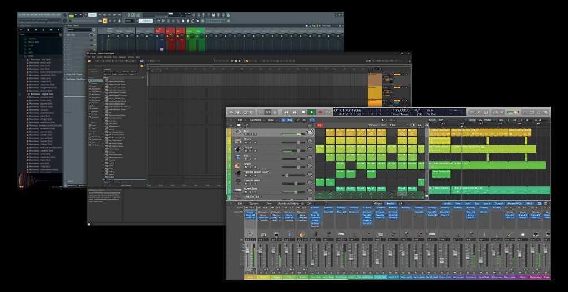Click the Inst filter button in the mixer

[x=458, y=204]
